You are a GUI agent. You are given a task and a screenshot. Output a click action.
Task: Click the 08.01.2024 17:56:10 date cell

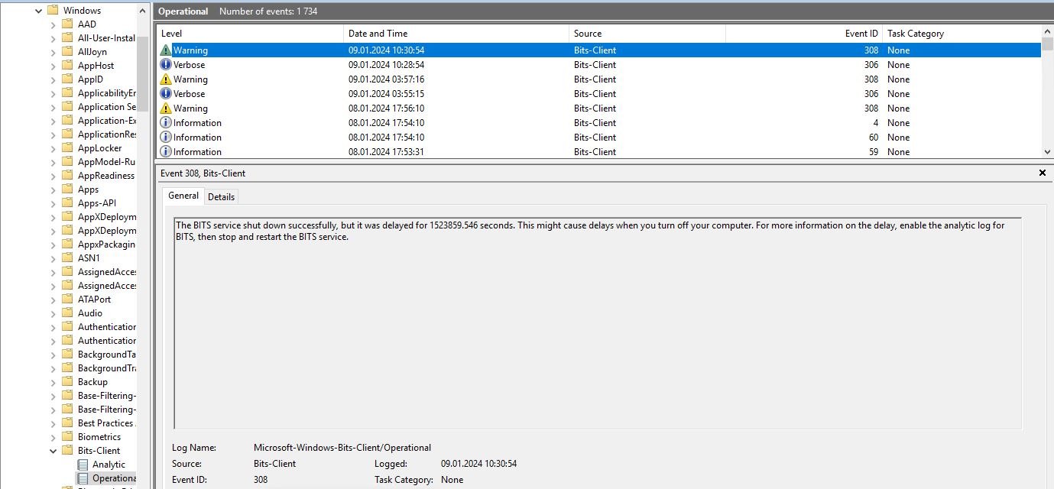(386, 108)
